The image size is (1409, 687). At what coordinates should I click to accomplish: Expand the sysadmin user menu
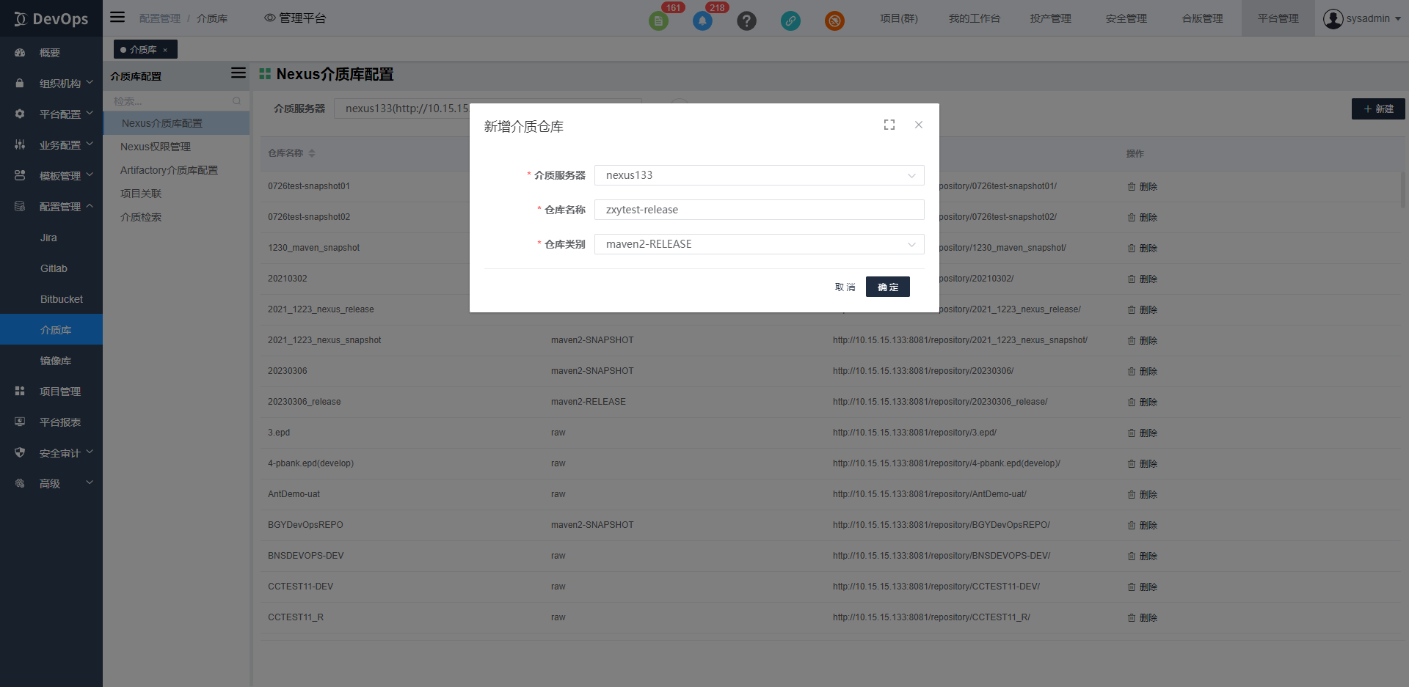[1362, 18]
